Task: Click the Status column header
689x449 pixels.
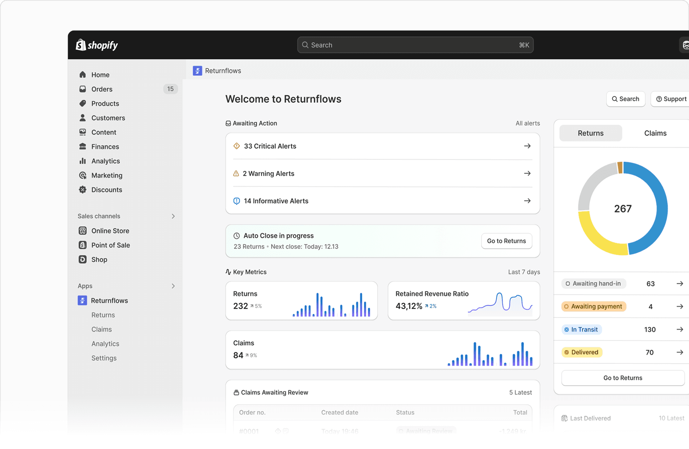Action: (x=405, y=412)
